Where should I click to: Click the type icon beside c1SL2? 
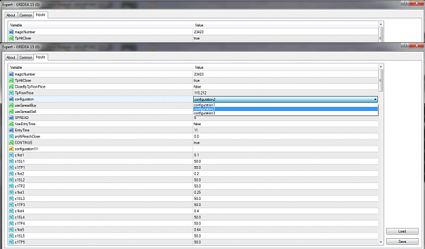coord(11,180)
